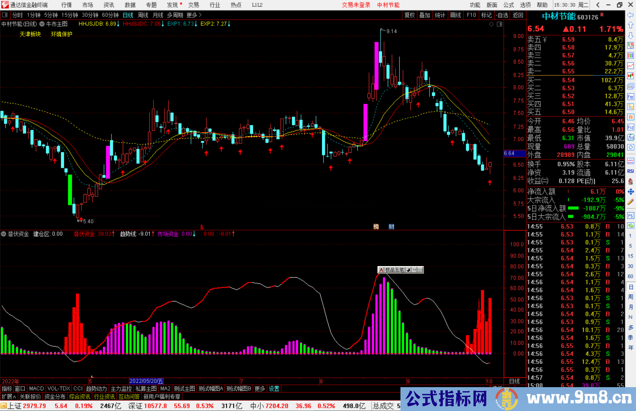Open the candlestick chart sidebar icon
Image resolution: width=636 pixels, height=411 pixels.
[630, 76]
